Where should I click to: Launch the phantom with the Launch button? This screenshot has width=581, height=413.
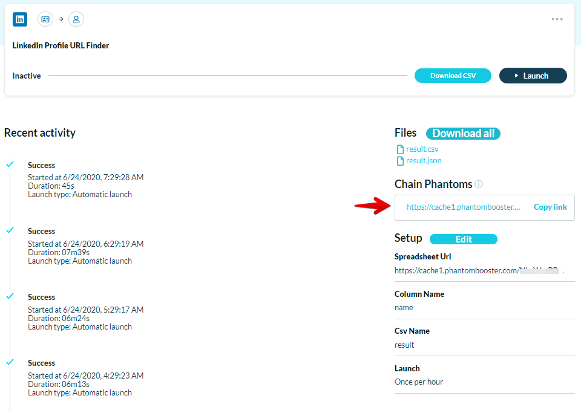point(533,76)
